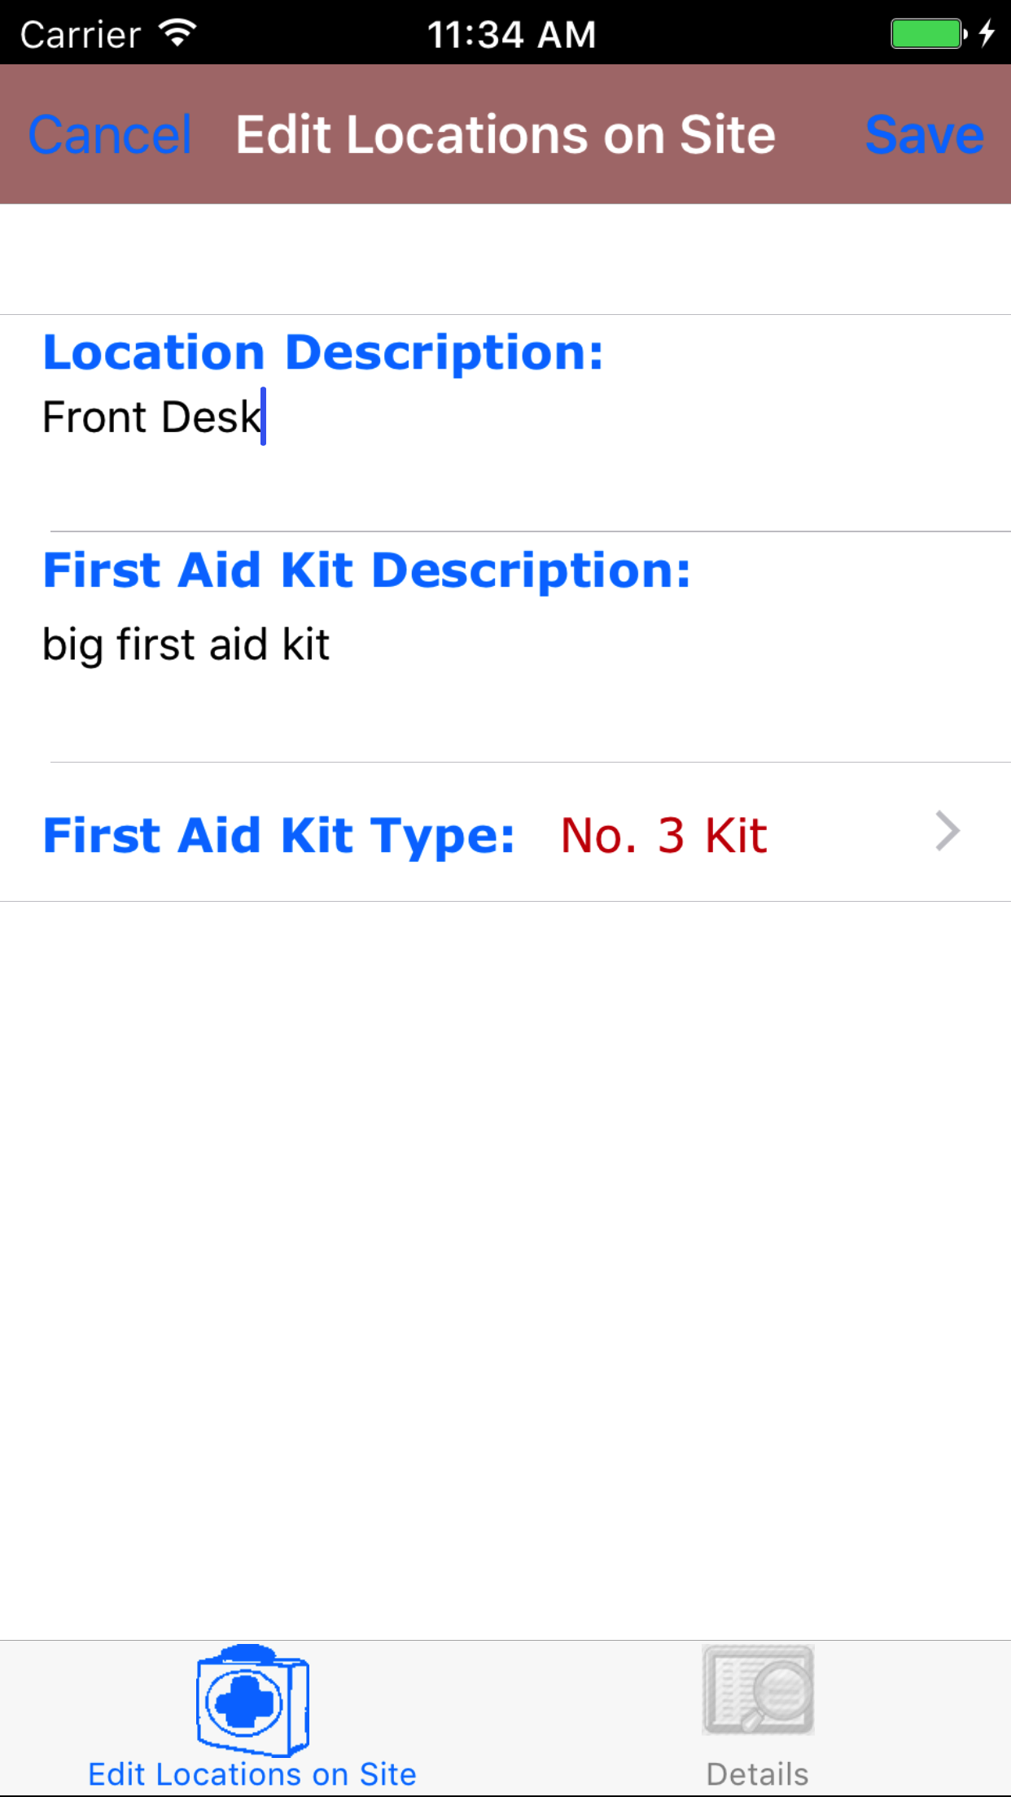Click the charging bolt icon

987,33
